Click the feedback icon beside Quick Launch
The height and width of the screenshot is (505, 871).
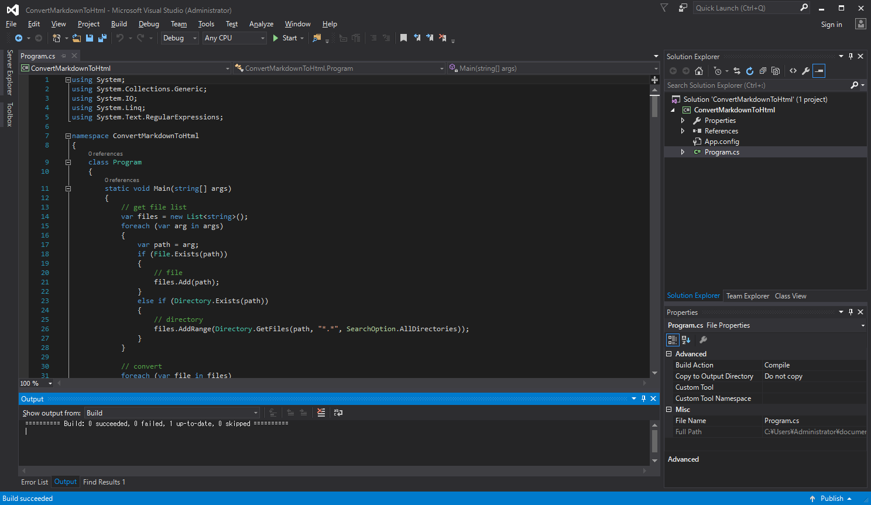coord(683,8)
